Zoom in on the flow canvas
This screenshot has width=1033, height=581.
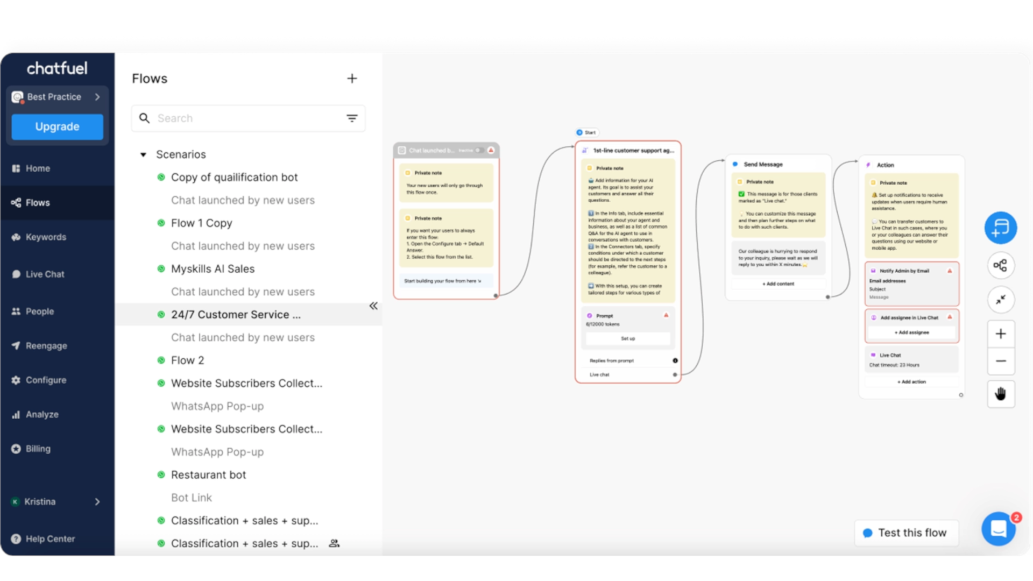coord(1000,334)
